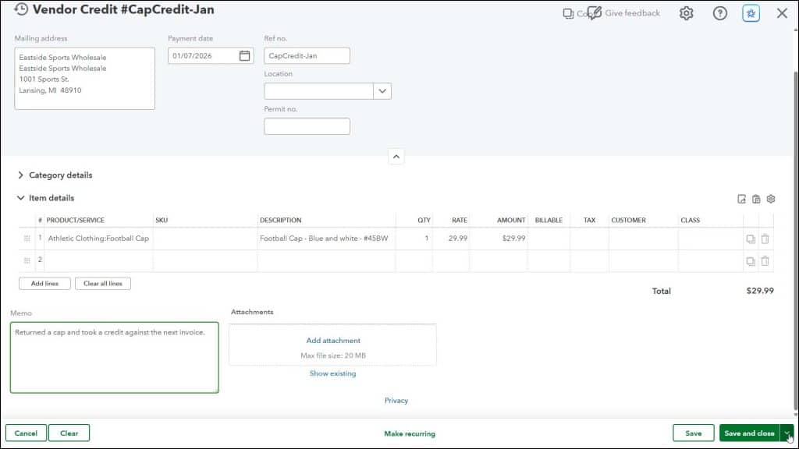The height and width of the screenshot is (449, 799).
Task: Open the QuickBooks Assistant star icon
Action: [750, 13]
